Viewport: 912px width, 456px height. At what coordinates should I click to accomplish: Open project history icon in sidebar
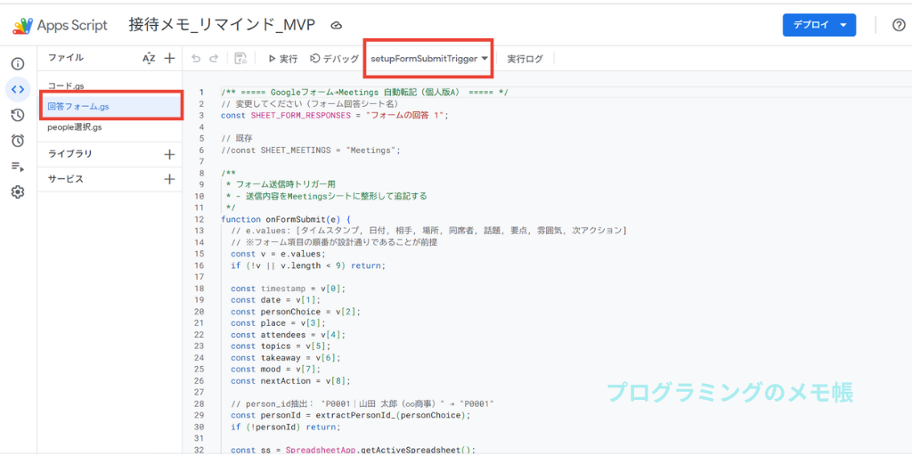pos(17,115)
